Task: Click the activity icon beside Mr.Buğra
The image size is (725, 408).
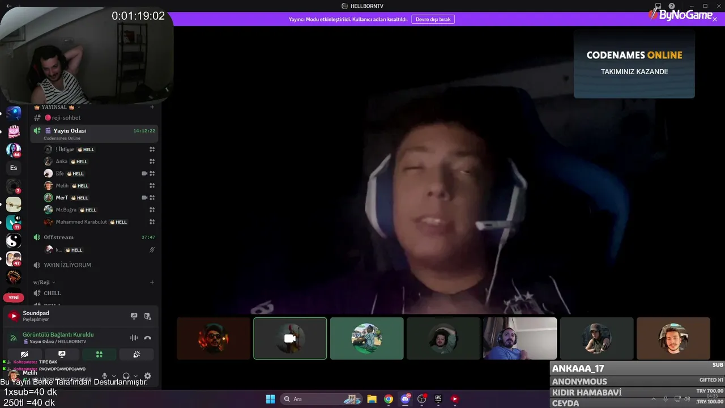Action: (x=152, y=210)
